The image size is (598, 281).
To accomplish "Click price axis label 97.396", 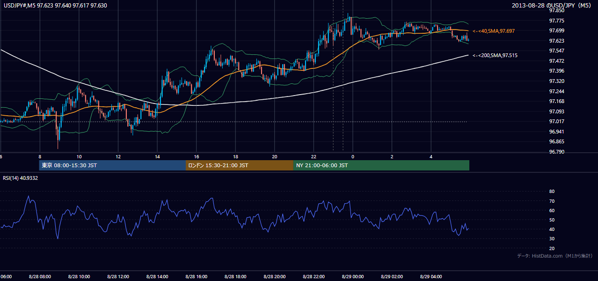I will [x=556, y=71].
